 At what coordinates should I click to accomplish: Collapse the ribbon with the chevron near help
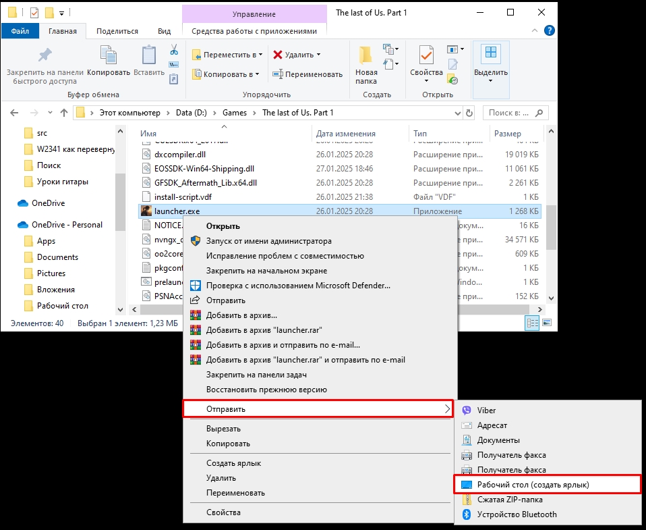coord(534,30)
